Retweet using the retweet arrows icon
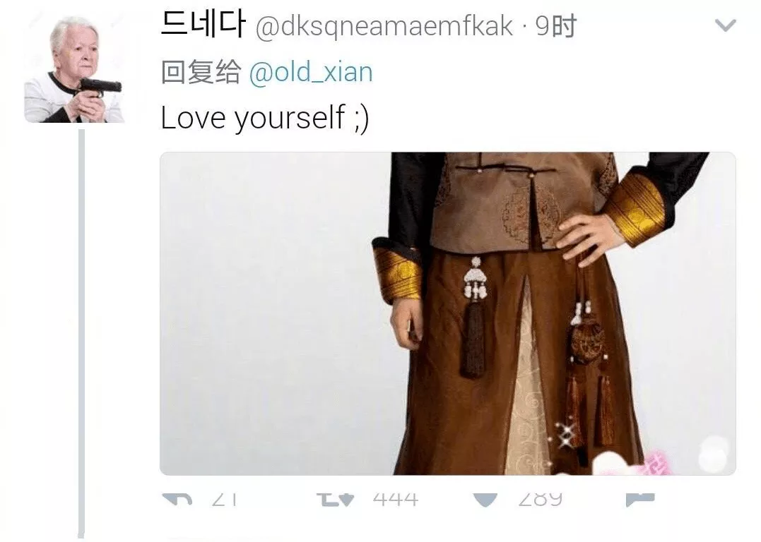 point(335,499)
